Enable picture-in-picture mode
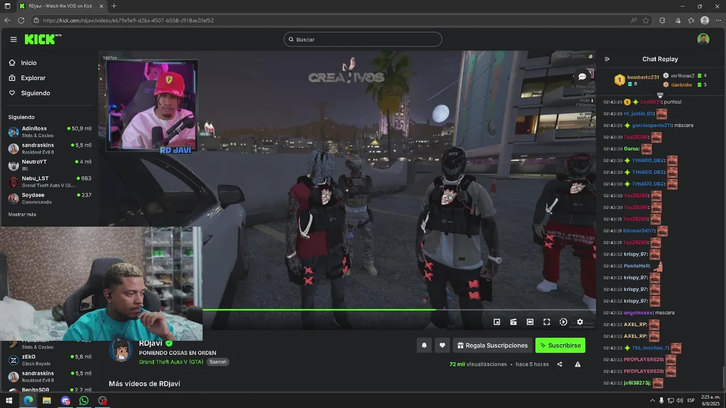 [497, 322]
